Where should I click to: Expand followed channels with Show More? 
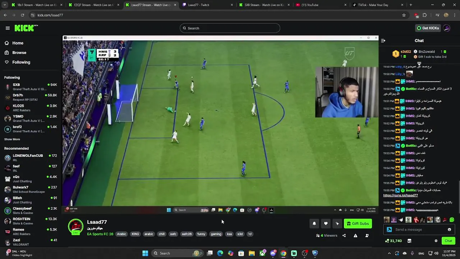click(x=12, y=139)
